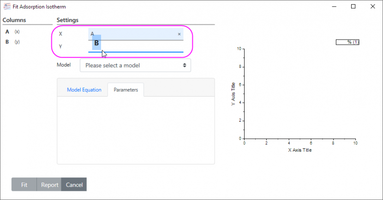Select column A (x) in Columns list
Image resolution: width=383 pixels, height=200 pixels.
12,32
